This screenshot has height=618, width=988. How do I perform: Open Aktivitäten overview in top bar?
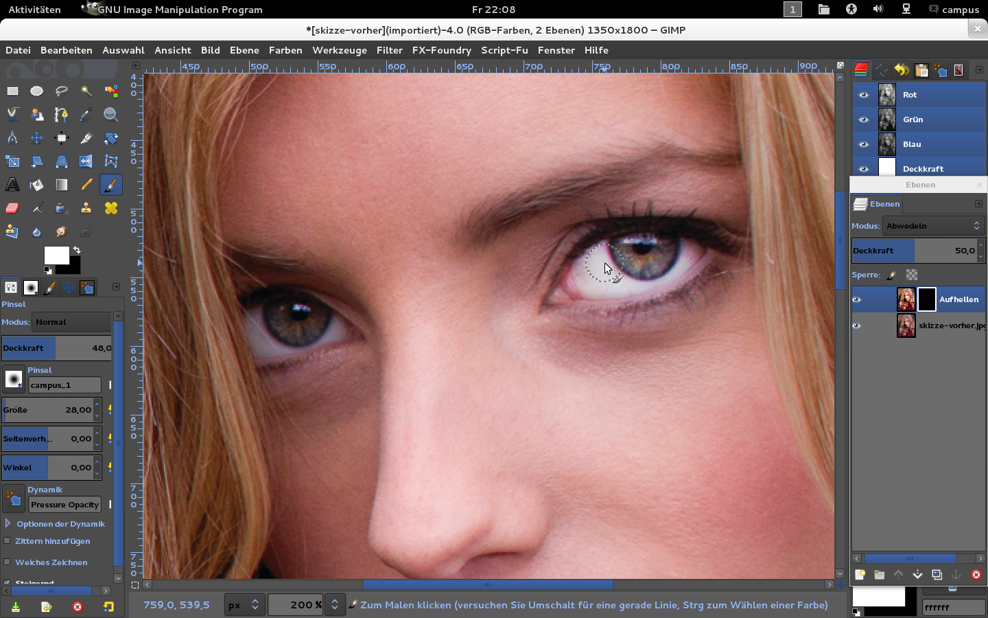click(34, 10)
